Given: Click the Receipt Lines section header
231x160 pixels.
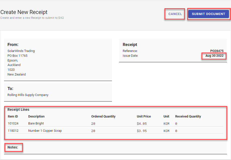Looking at the screenshot, I should click(18, 109).
